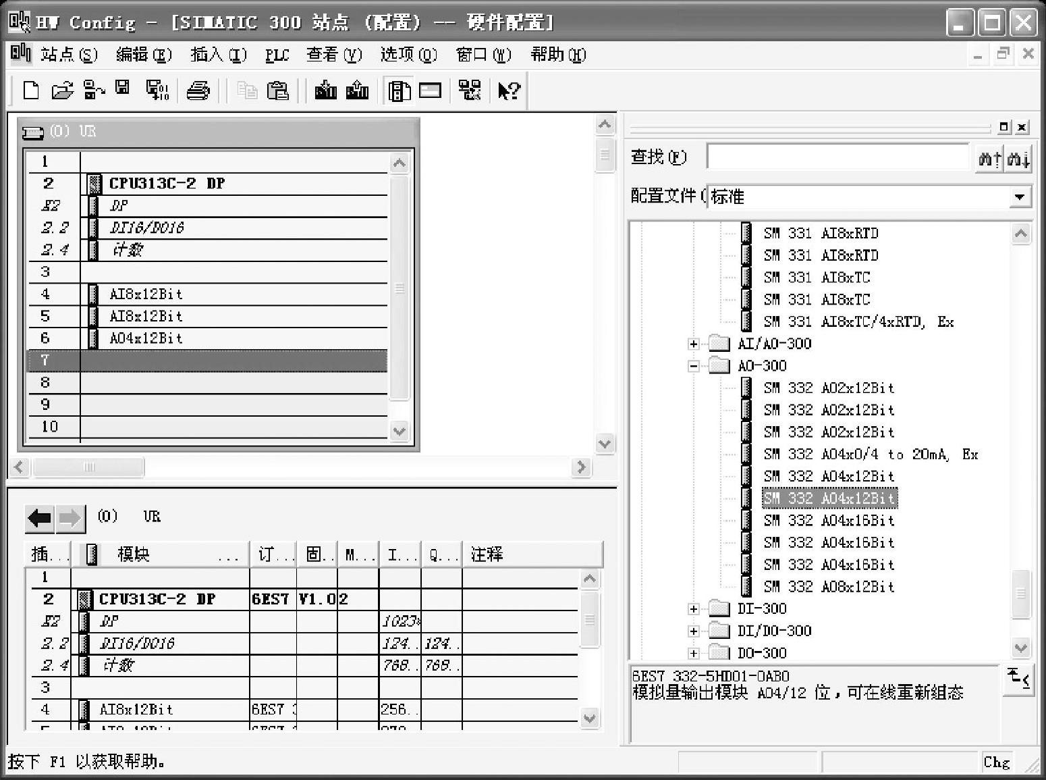Click the I.. address column header
This screenshot has height=780, width=1046.
pos(400,555)
